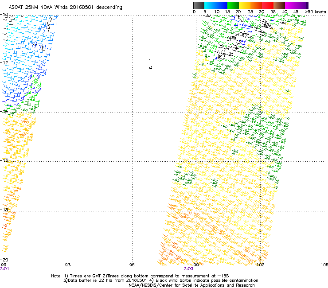Click the '93' longitude axis label
The height and width of the screenshot is (288, 328).
pyautogui.click(x=68, y=265)
